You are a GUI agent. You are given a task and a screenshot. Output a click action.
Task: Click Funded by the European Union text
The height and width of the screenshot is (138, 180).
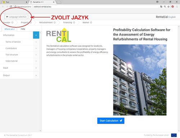(x=156, y=135)
